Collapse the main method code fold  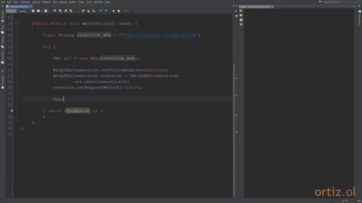click(x=17, y=23)
